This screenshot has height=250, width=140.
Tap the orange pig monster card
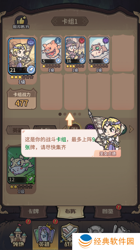point(51,50)
